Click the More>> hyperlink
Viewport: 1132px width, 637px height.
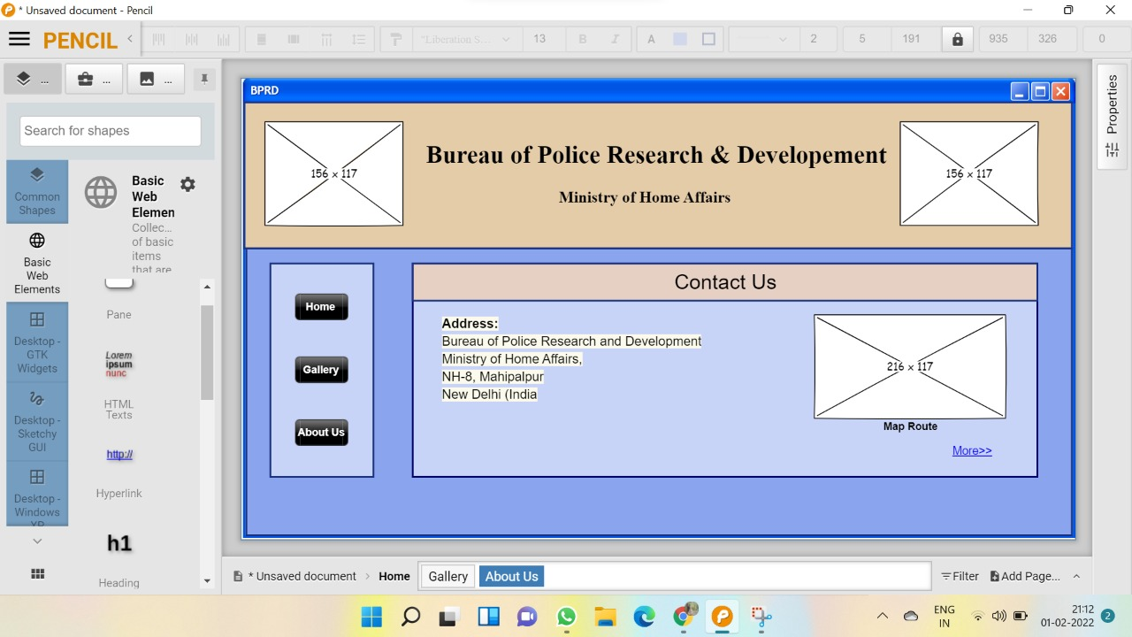(972, 450)
